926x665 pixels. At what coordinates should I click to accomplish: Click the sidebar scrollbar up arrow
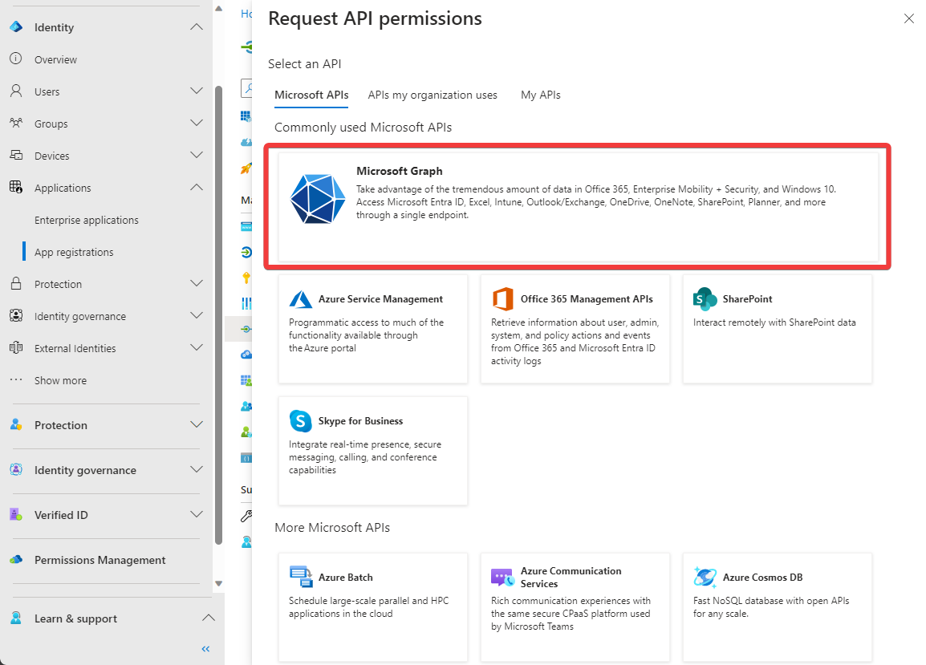218,8
